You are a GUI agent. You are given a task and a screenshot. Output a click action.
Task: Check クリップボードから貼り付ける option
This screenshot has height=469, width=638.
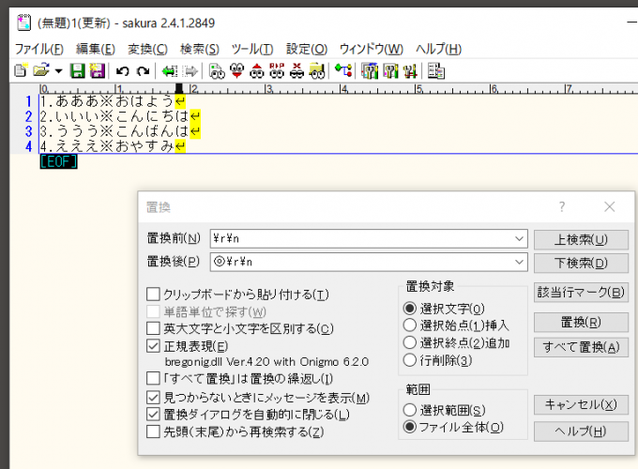coord(154,295)
